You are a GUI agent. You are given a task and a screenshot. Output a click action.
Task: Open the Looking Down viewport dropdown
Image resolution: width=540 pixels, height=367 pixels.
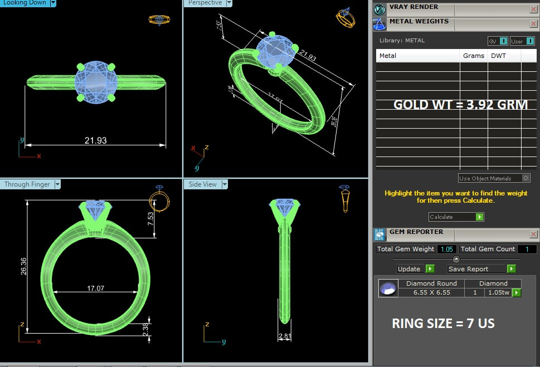53,3
